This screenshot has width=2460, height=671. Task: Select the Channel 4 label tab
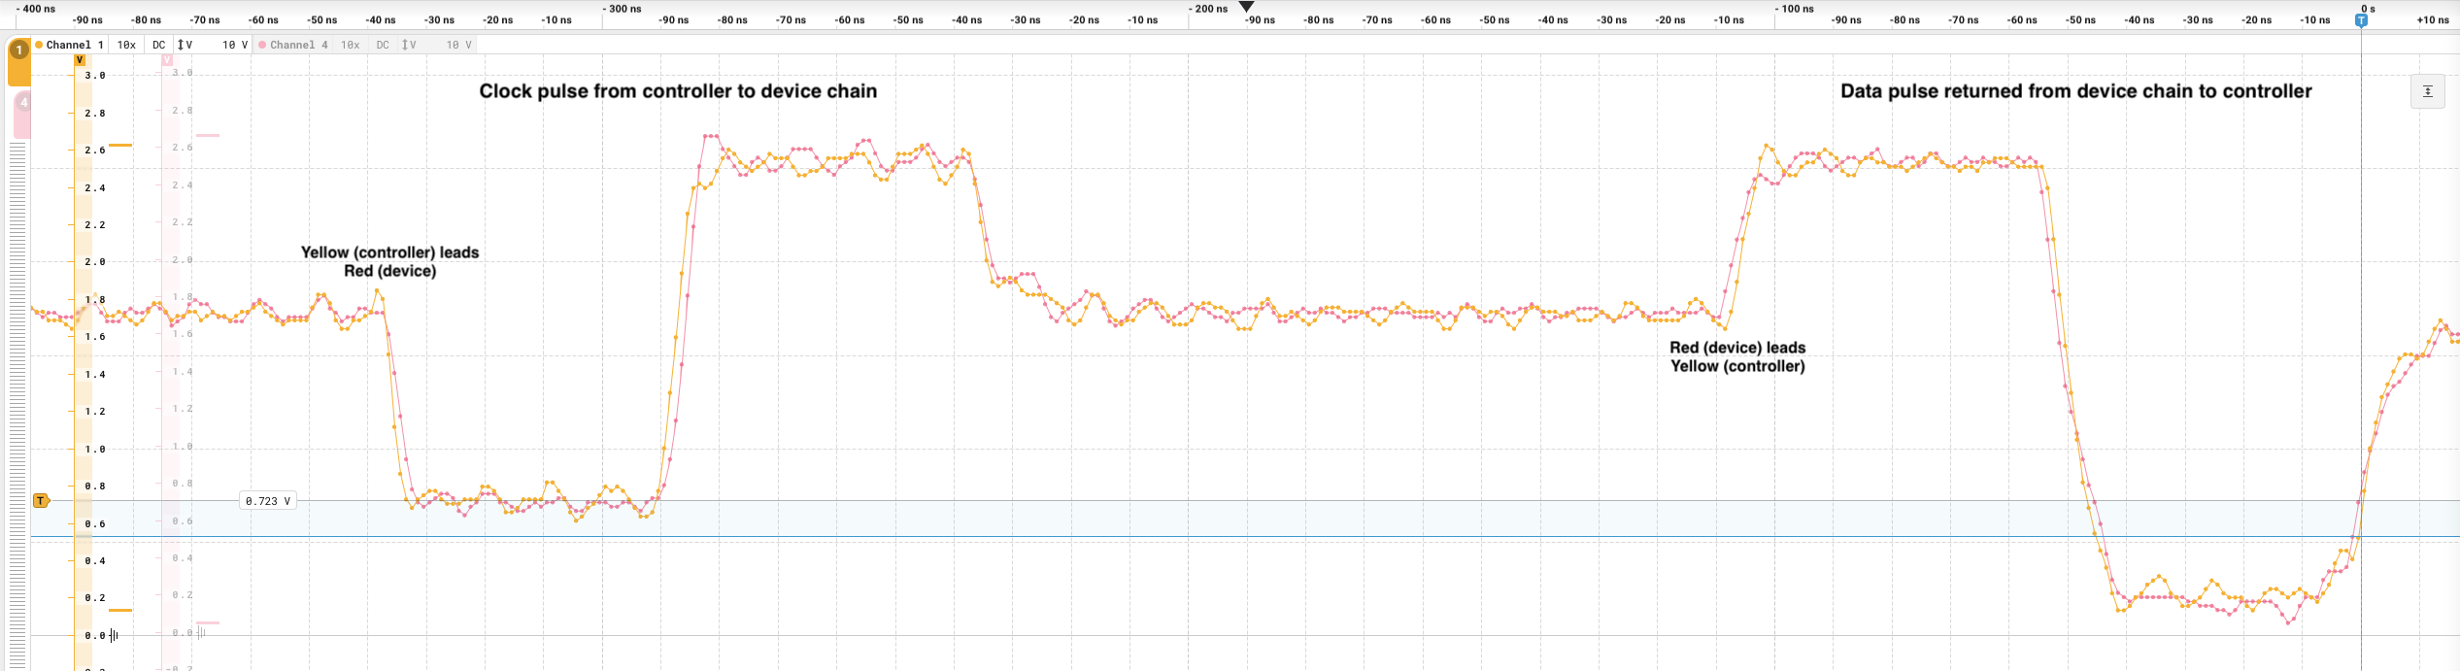coord(293,45)
